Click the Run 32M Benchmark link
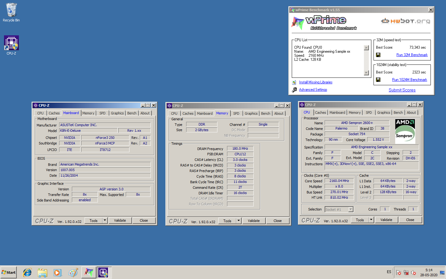Image resolution: width=446 pixels, height=279 pixels. point(412,55)
